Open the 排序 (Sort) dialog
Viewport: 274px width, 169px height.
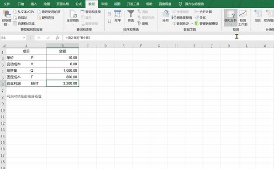(118, 16)
